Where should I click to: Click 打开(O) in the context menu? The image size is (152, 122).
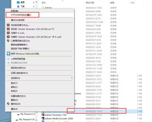[x=14, y=11]
